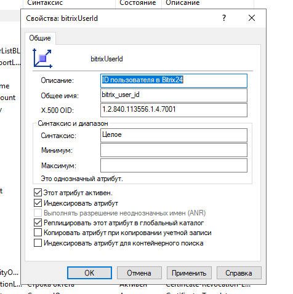Enable 'Копировать атрибут при копировании' checkbox
The height and width of the screenshot is (294, 293).
coord(38,233)
